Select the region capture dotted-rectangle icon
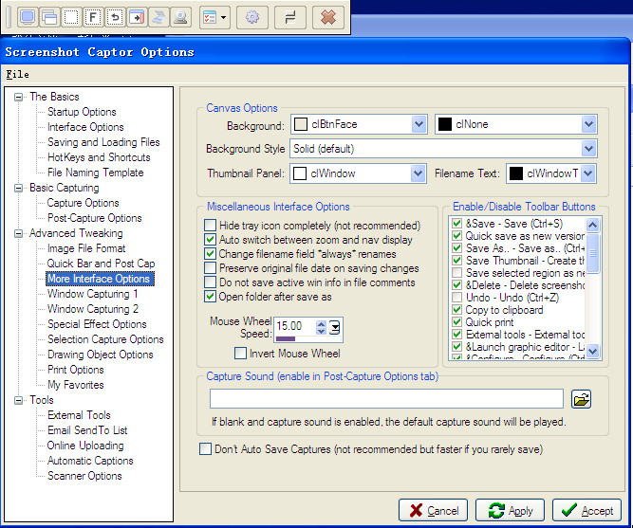Screen dimensions: 633x528 tap(71, 17)
